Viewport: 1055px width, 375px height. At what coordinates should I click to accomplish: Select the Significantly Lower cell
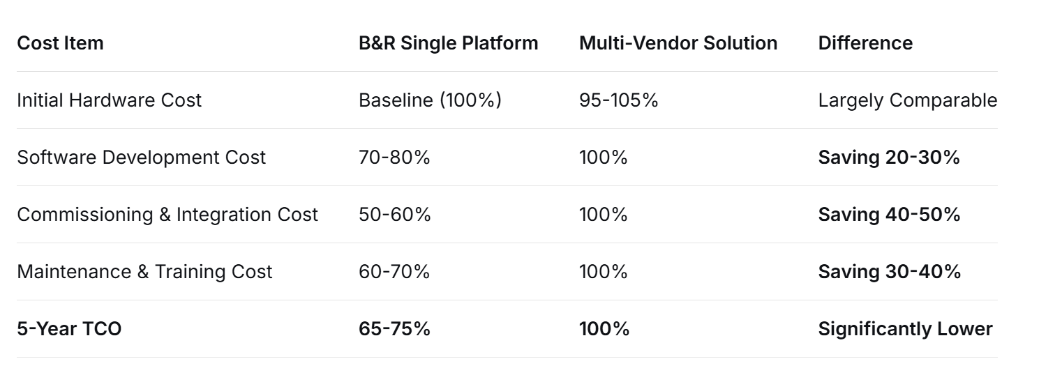[905, 329]
